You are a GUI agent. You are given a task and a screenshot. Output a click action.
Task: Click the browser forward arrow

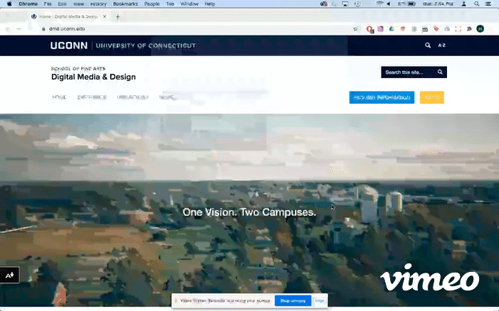(19, 29)
